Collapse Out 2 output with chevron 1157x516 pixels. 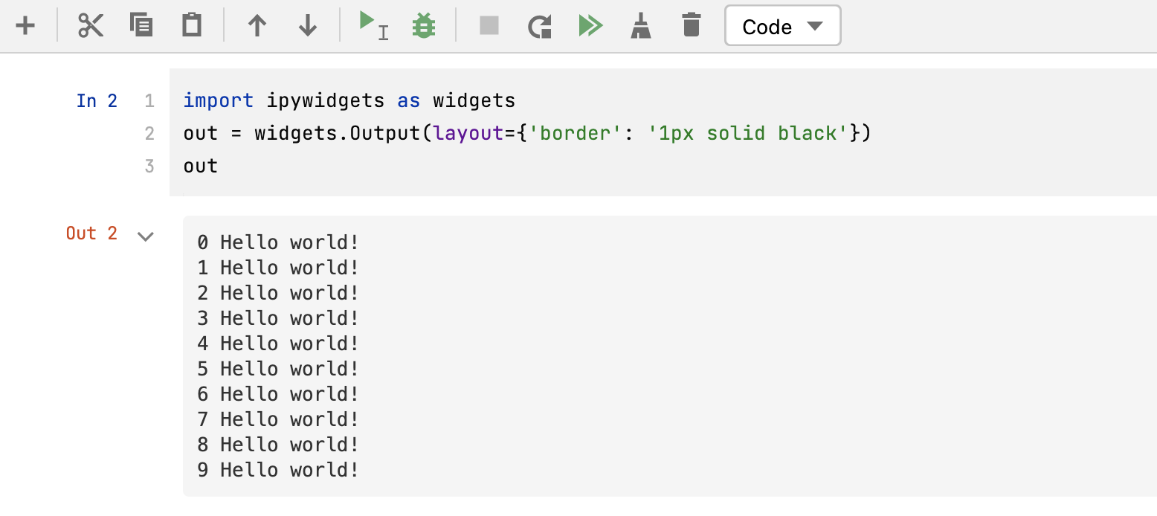146,236
